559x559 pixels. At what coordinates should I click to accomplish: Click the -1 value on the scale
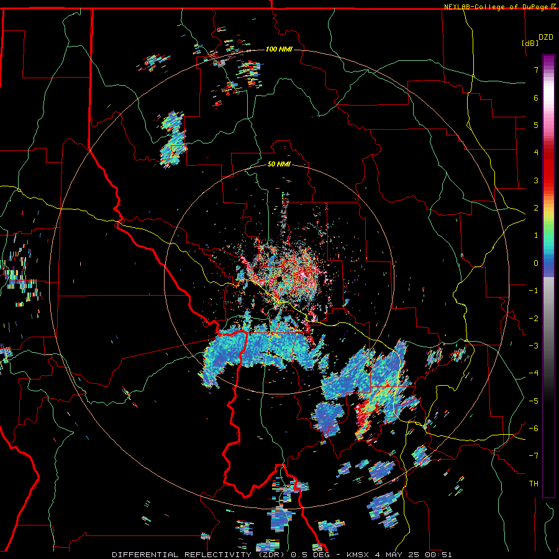click(x=534, y=291)
